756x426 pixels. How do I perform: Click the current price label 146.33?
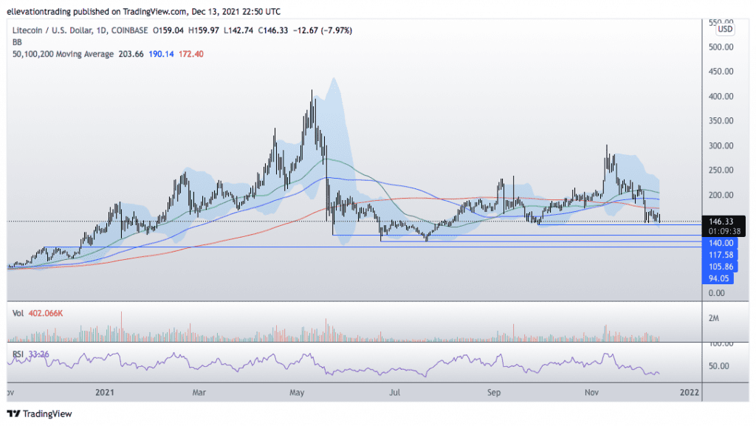(721, 221)
